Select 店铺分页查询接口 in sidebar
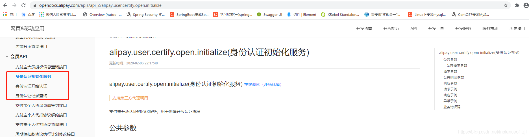This screenshot has width=529, height=137. [x=31, y=47]
